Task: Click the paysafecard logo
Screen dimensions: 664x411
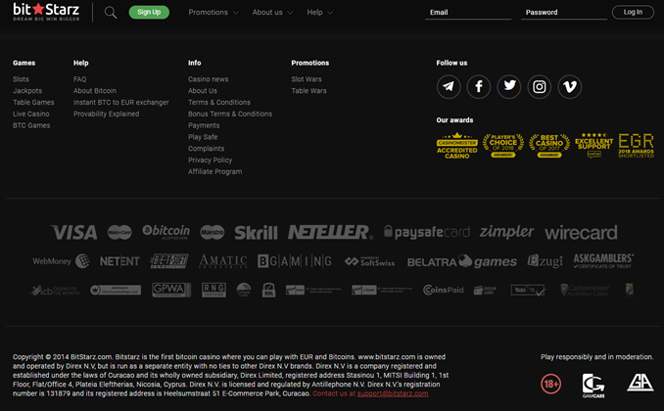Action: (x=427, y=232)
